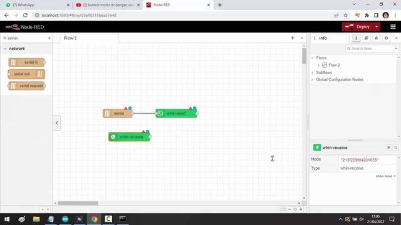Image resolution: width=401 pixels, height=225 pixels.
Task: Expand Global Configuration Nodes section
Action: coord(312,79)
